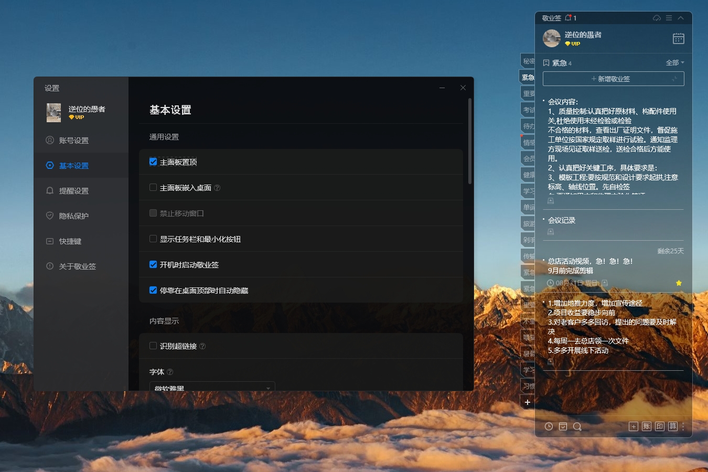Image resolution: width=708 pixels, height=472 pixels.
Task: Expand the 全部 filter dropdown
Action: tap(675, 63)
